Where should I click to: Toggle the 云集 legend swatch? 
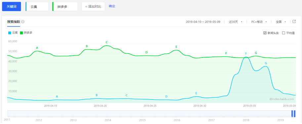point(10,33)
